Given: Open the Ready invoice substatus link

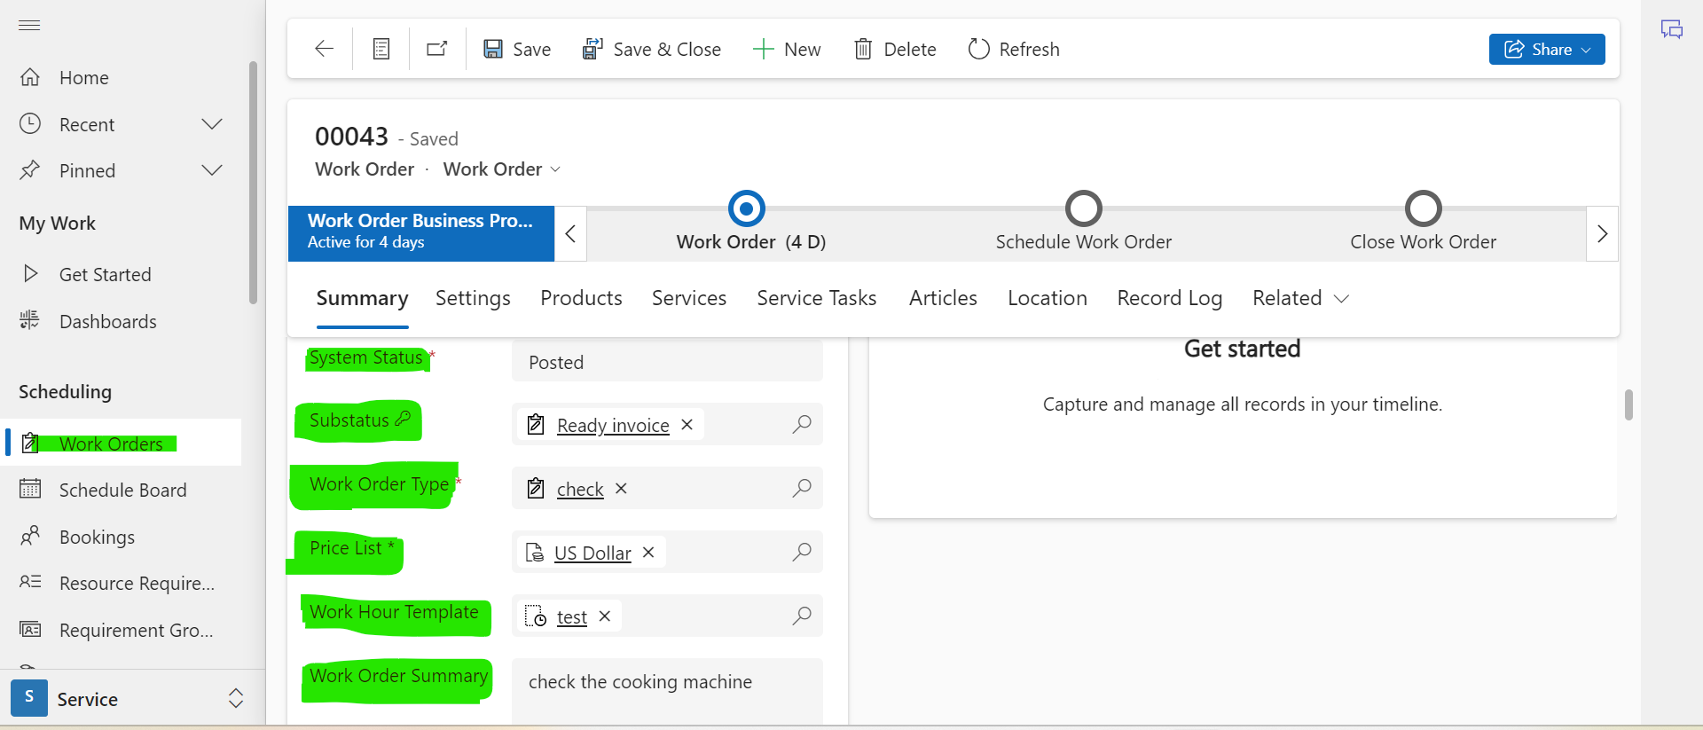Looking at the screenshot, I should coord(613,425).
